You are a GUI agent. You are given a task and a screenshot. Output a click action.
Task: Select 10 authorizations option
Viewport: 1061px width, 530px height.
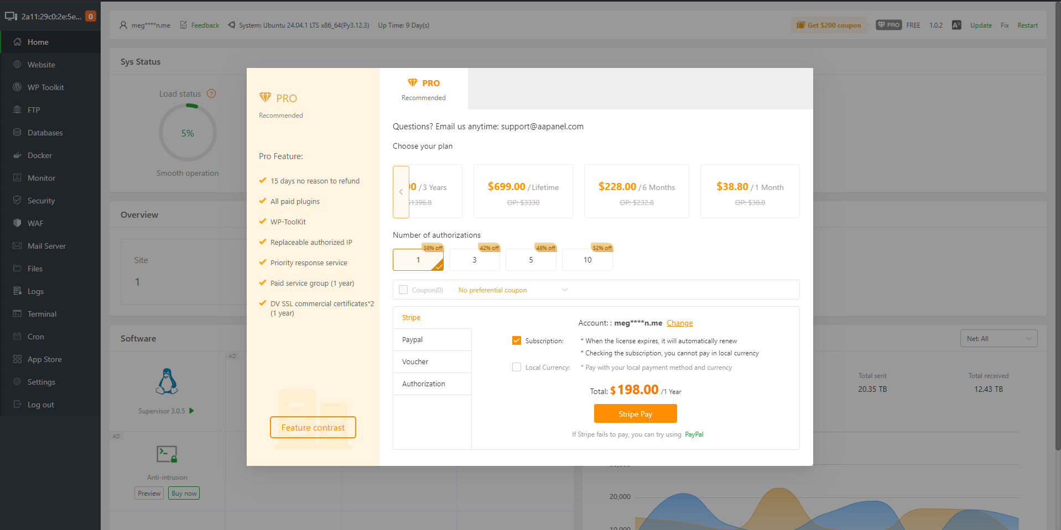587,260
